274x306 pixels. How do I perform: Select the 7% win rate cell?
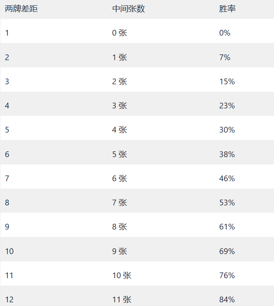[x=225, y=57]
